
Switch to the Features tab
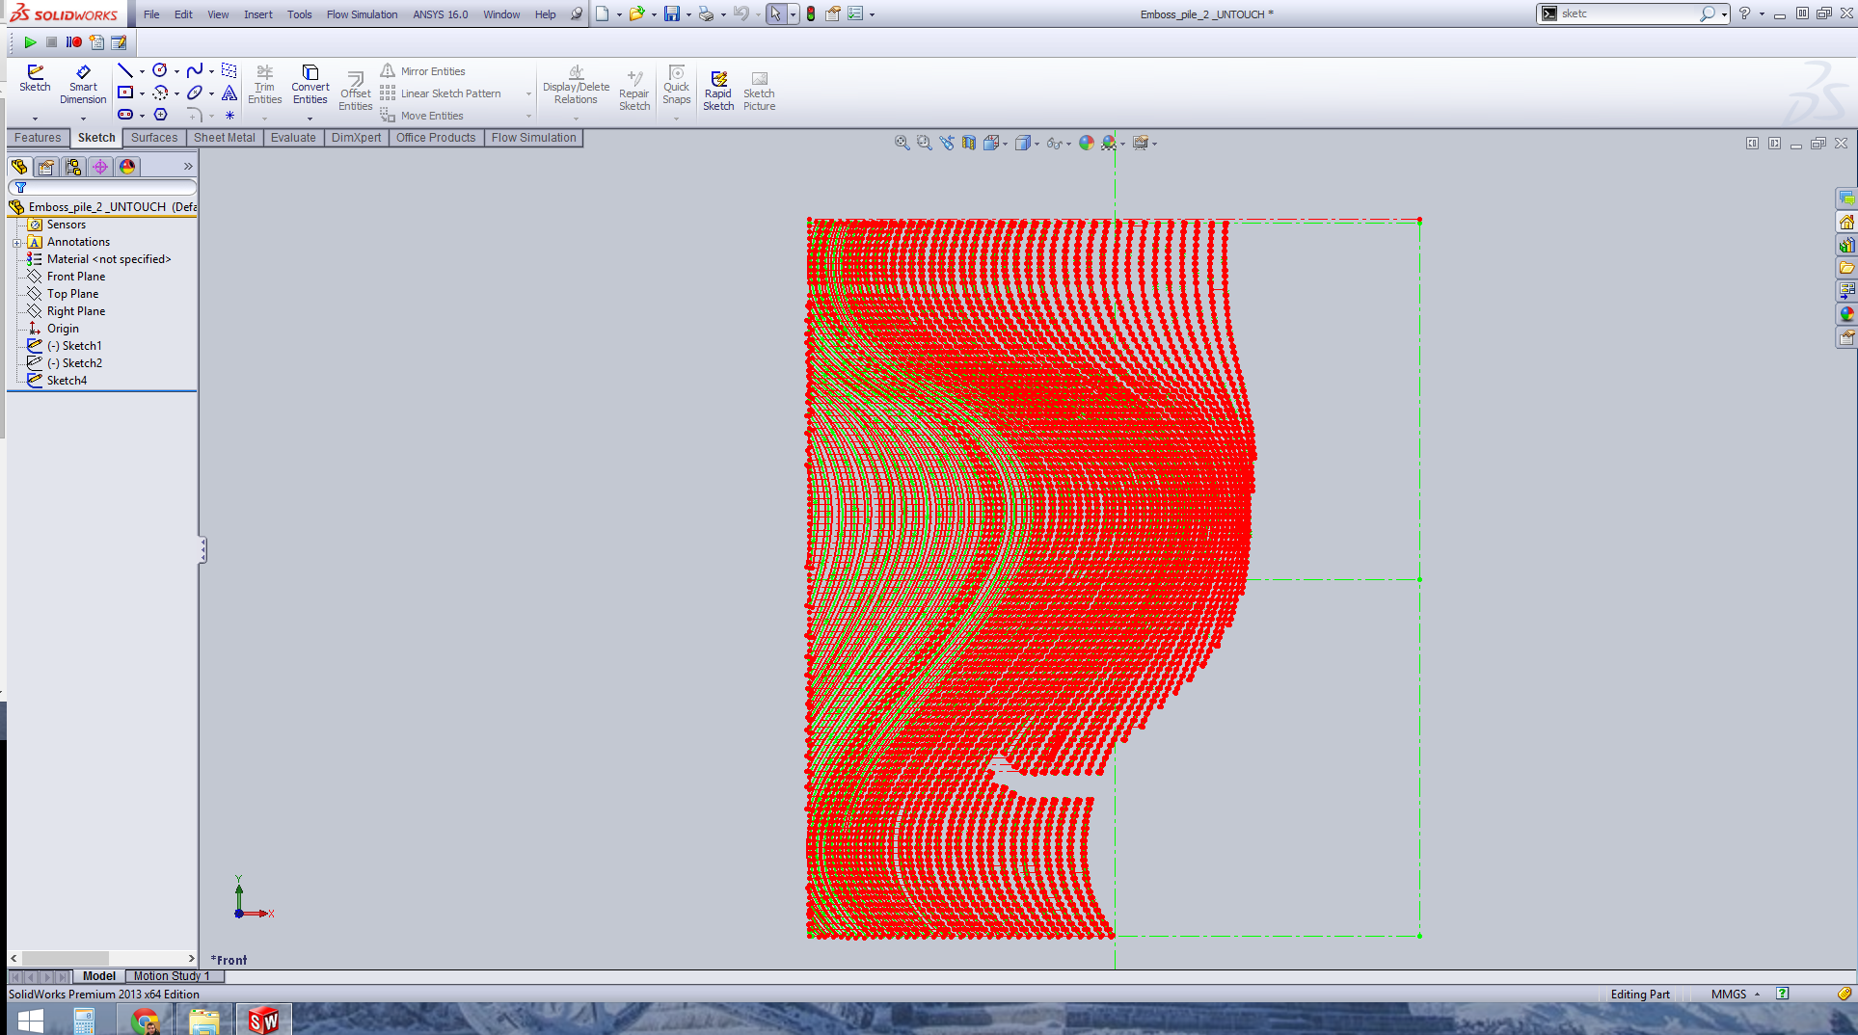pyautogui.click(x=38, y=138)
